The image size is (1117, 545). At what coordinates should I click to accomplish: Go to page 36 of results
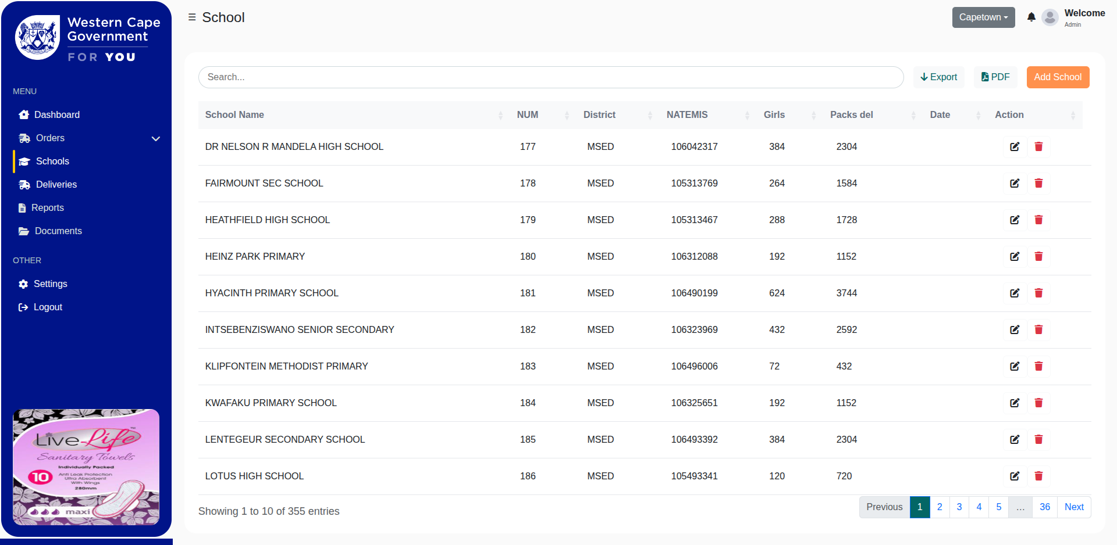(x=1044, y=507)
